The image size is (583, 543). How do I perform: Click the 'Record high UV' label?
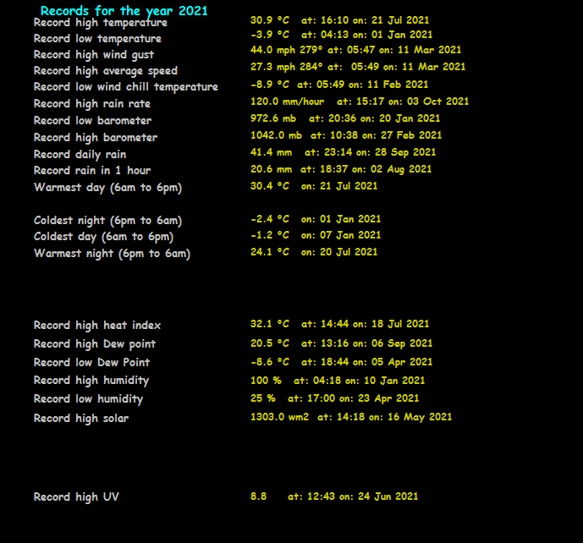click(x=76, y=497)
